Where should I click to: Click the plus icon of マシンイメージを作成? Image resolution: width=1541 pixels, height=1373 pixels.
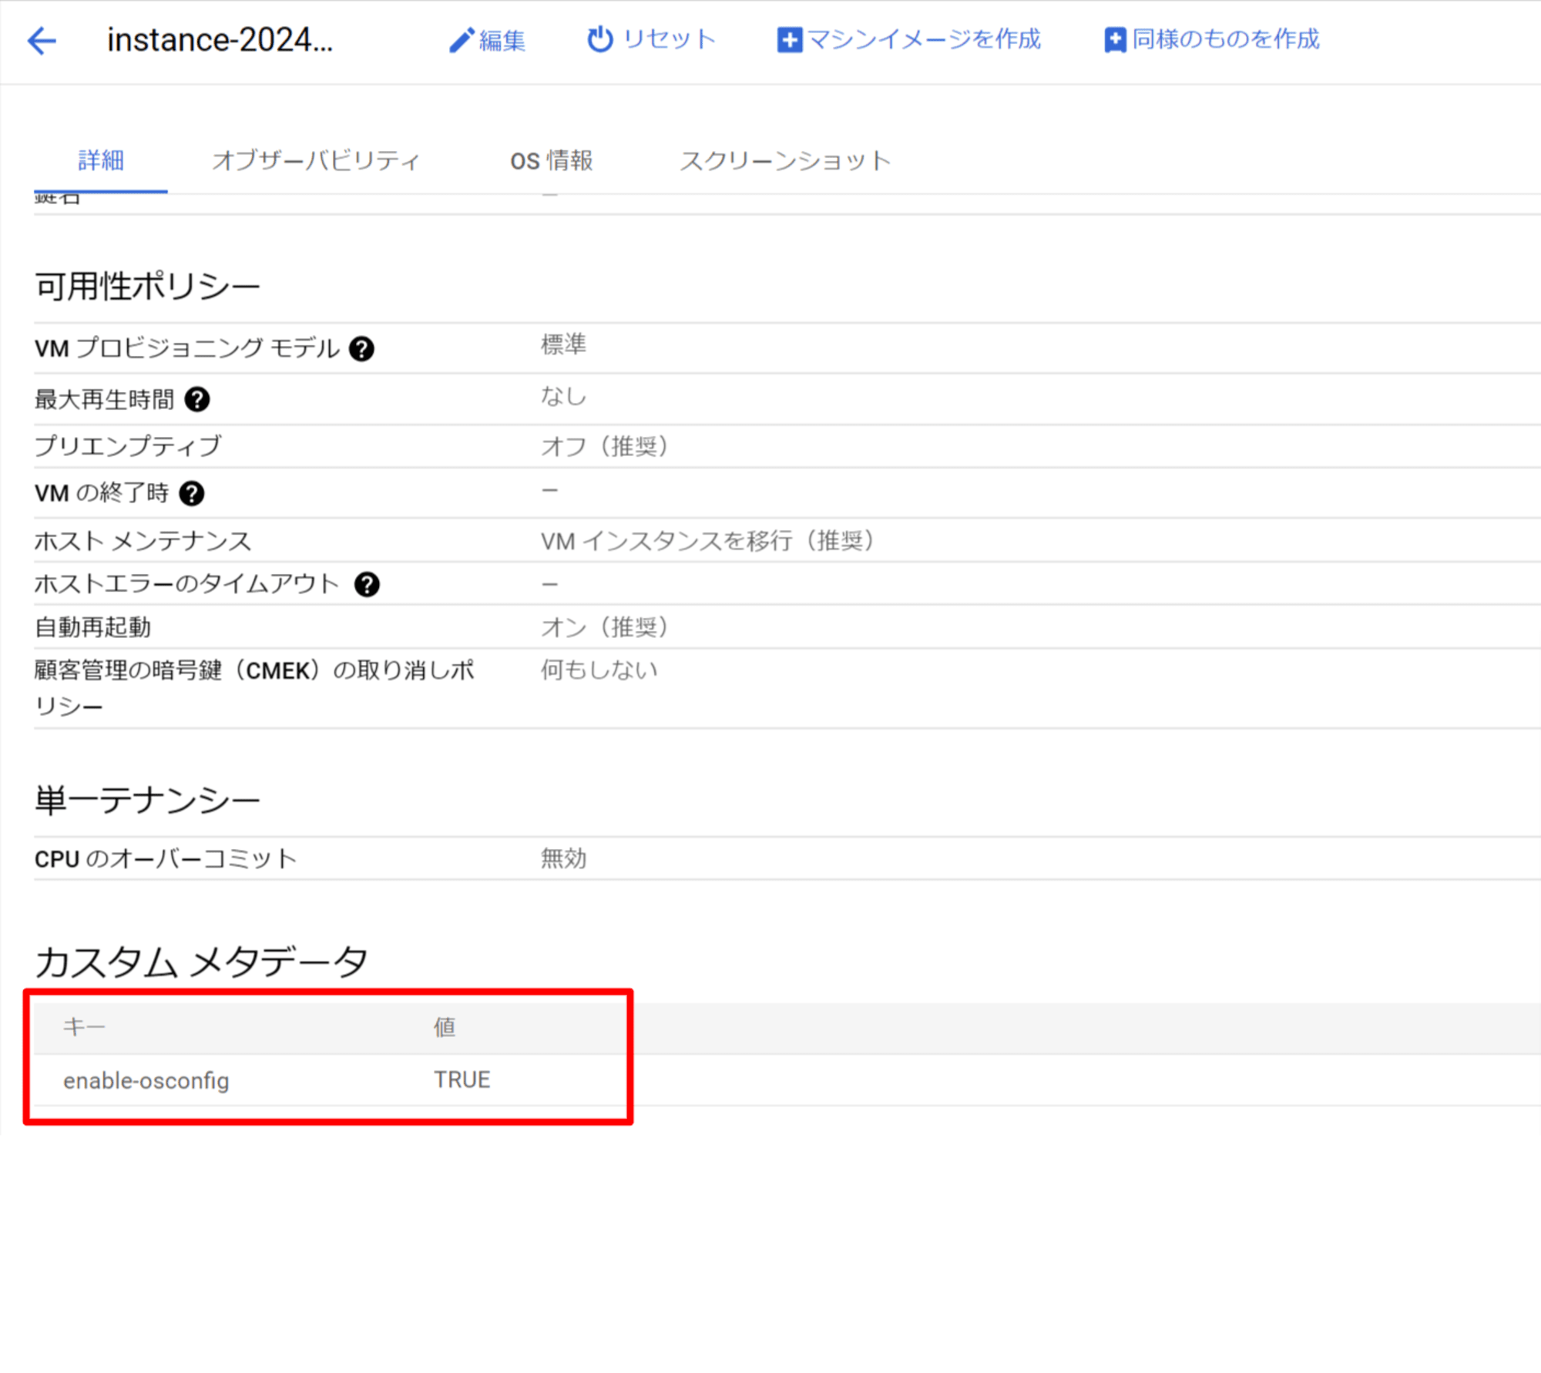tap(790, 40)
